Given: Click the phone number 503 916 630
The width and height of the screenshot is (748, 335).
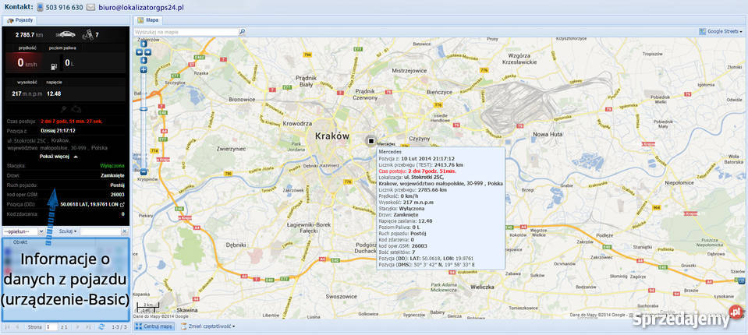Looking at the screenshot, I should click(x=65, y=7).
